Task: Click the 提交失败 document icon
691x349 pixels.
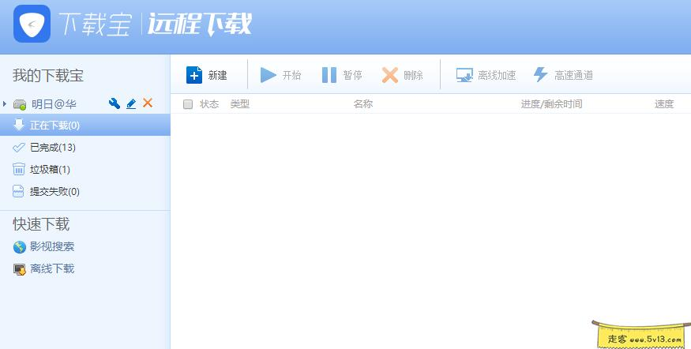Action: click(x=18, y=191)
